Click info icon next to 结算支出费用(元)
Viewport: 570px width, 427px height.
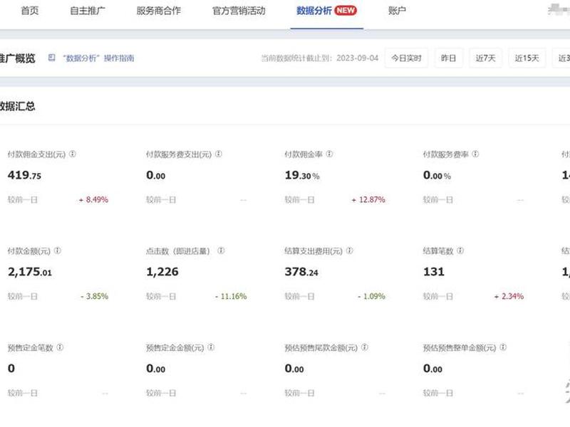tap(349, 251)
